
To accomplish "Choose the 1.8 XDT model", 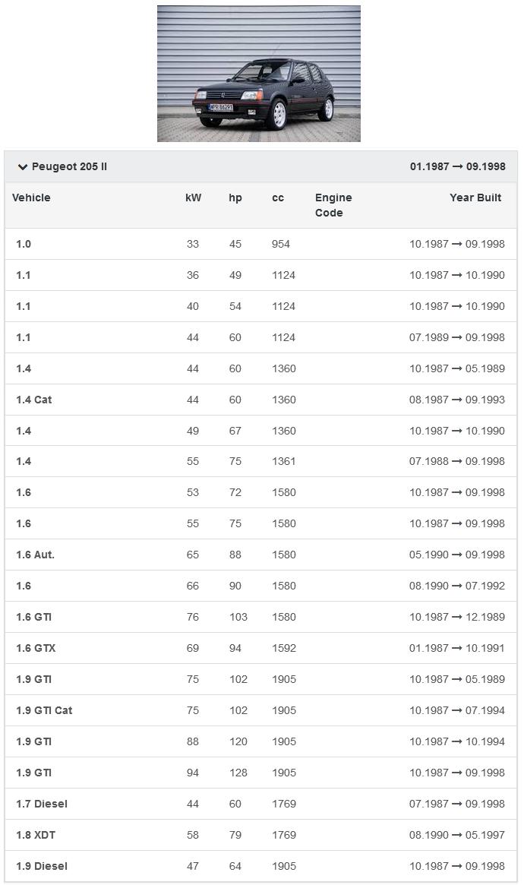I will click(36, 835).
